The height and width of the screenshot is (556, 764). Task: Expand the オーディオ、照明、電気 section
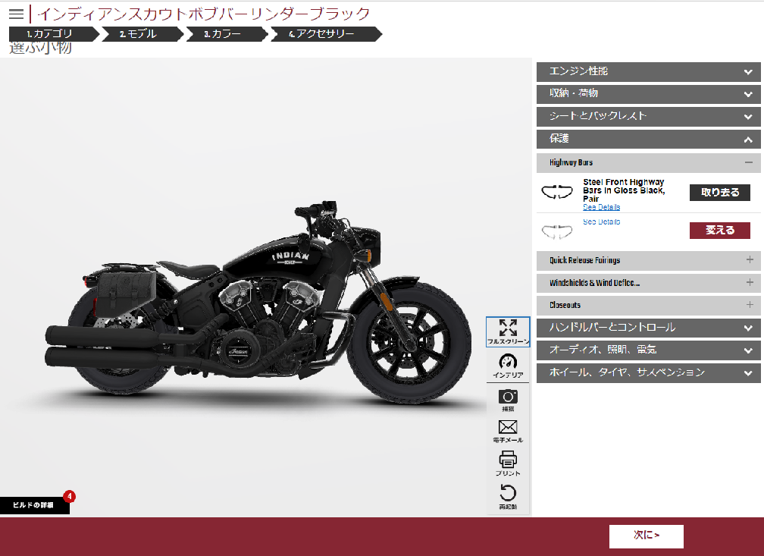tap(649, 350)
